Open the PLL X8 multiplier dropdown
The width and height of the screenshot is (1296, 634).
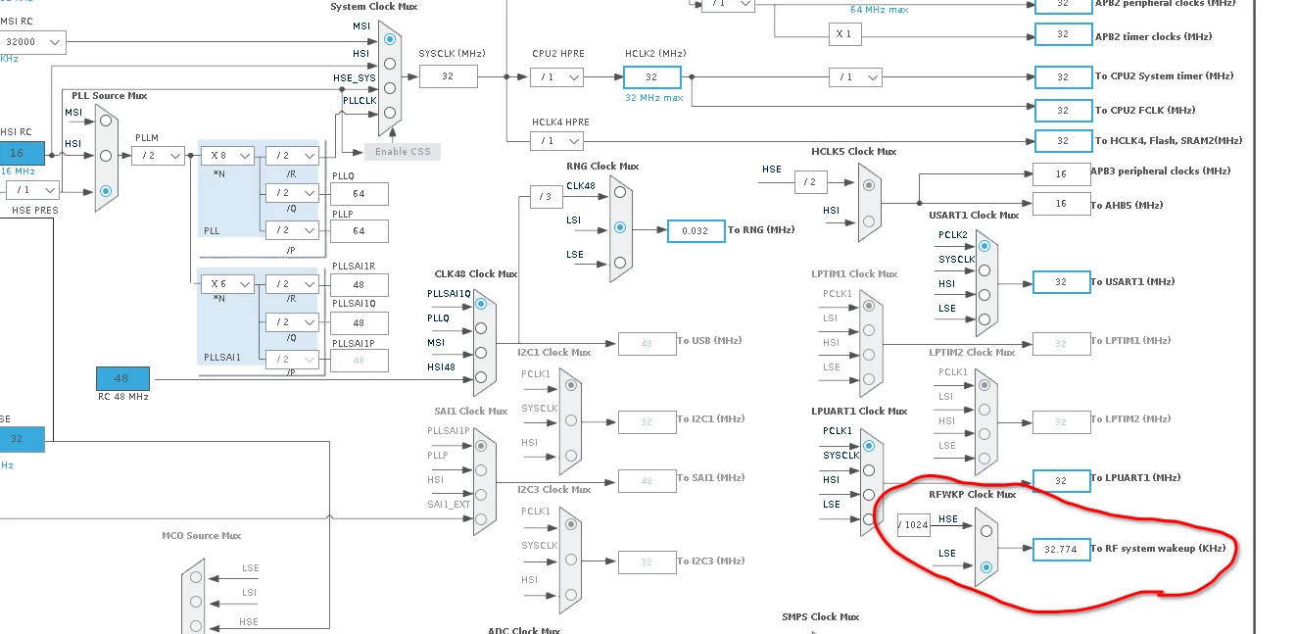227,155
